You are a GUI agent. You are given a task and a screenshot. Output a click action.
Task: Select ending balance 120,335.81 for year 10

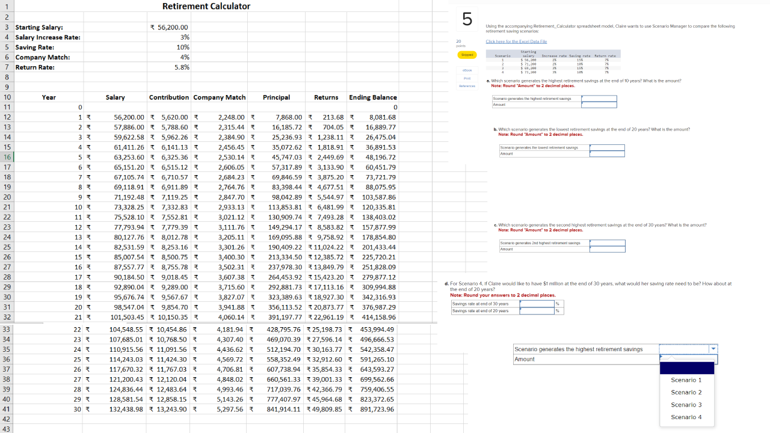[x=373, y=207]
